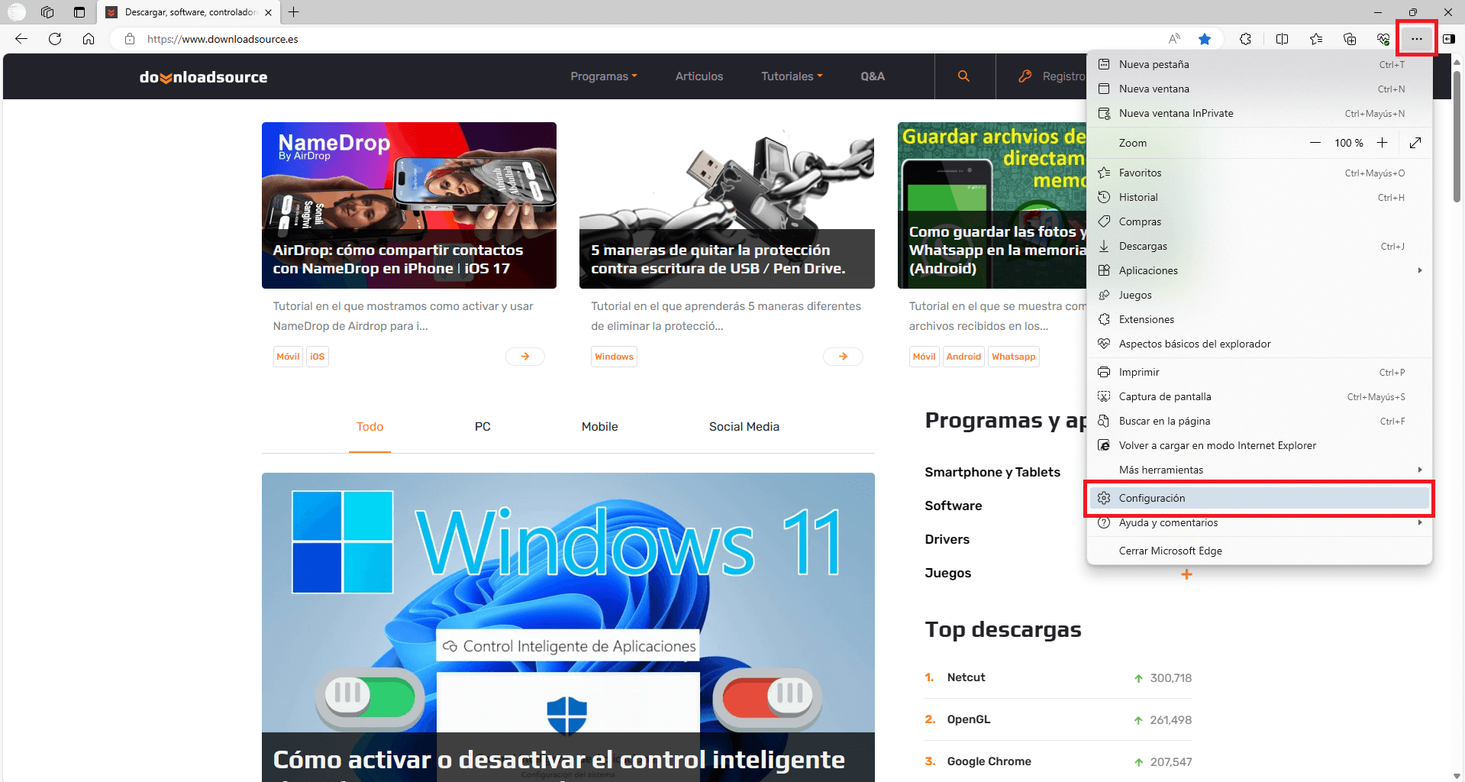The width and height of the screenshot is (1465, 782).
Task: Open the Edge sidebar icon
Action: pyautogui.click(x=1449, y=39)
